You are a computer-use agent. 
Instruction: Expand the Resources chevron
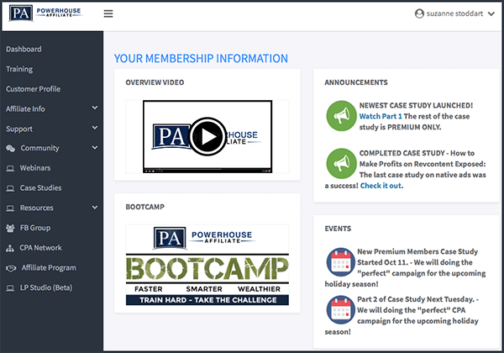point(95,208)
